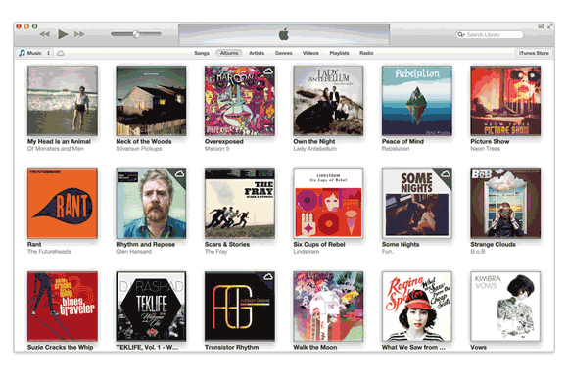
Task: Click the cloud download badge on Overexposed
Action: 268,71
